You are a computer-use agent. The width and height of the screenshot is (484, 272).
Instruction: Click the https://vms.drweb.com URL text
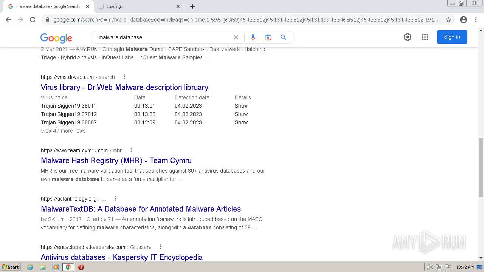[x=67, y=77]
